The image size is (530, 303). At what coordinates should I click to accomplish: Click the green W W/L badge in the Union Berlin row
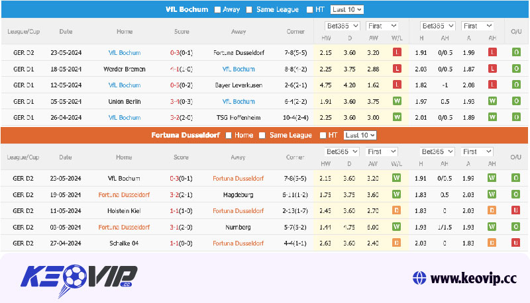click(397, 101)
